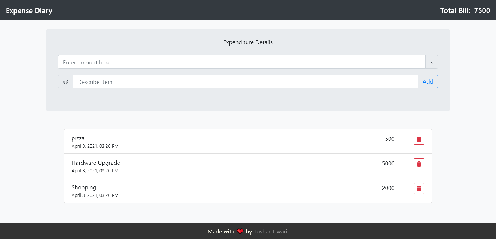Delete the Hardware Upgrade expense

click(419, 164)
